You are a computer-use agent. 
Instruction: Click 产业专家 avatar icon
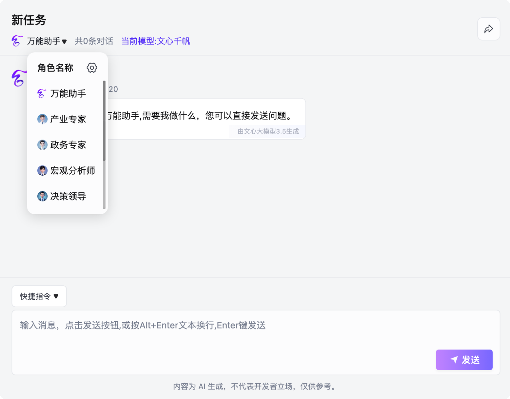(x=42, y=119)
